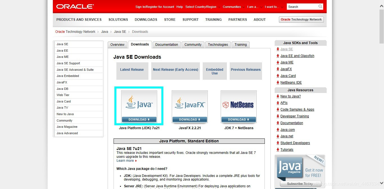
Task: Switch to the Technologies tab
Action: 218,45
